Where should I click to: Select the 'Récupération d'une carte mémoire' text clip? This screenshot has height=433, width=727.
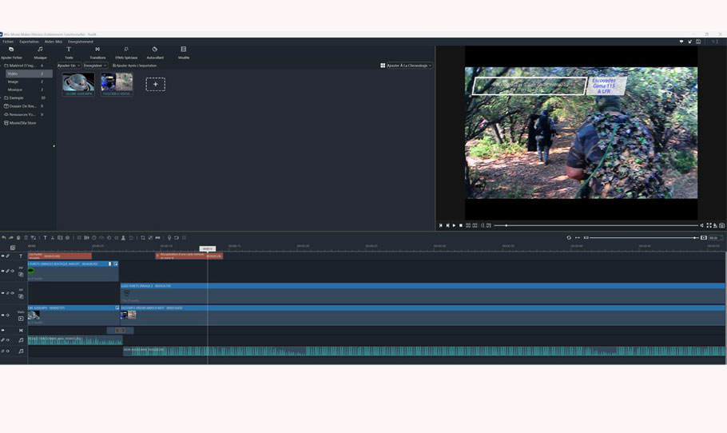click(x=189, y=256)
